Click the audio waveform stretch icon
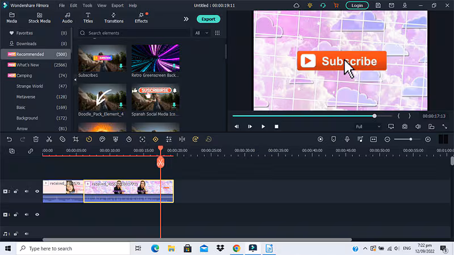This screenshot has height=255, width=454. (182, 139)
